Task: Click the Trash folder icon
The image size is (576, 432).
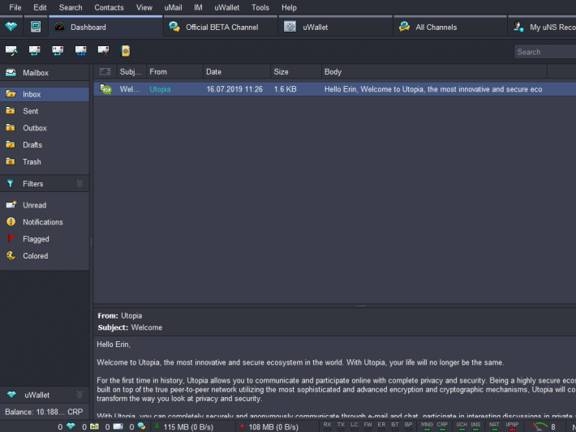Action: 11,161
